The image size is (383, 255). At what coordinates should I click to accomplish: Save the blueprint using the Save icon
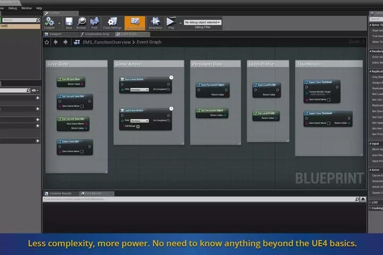coord(69,23)
